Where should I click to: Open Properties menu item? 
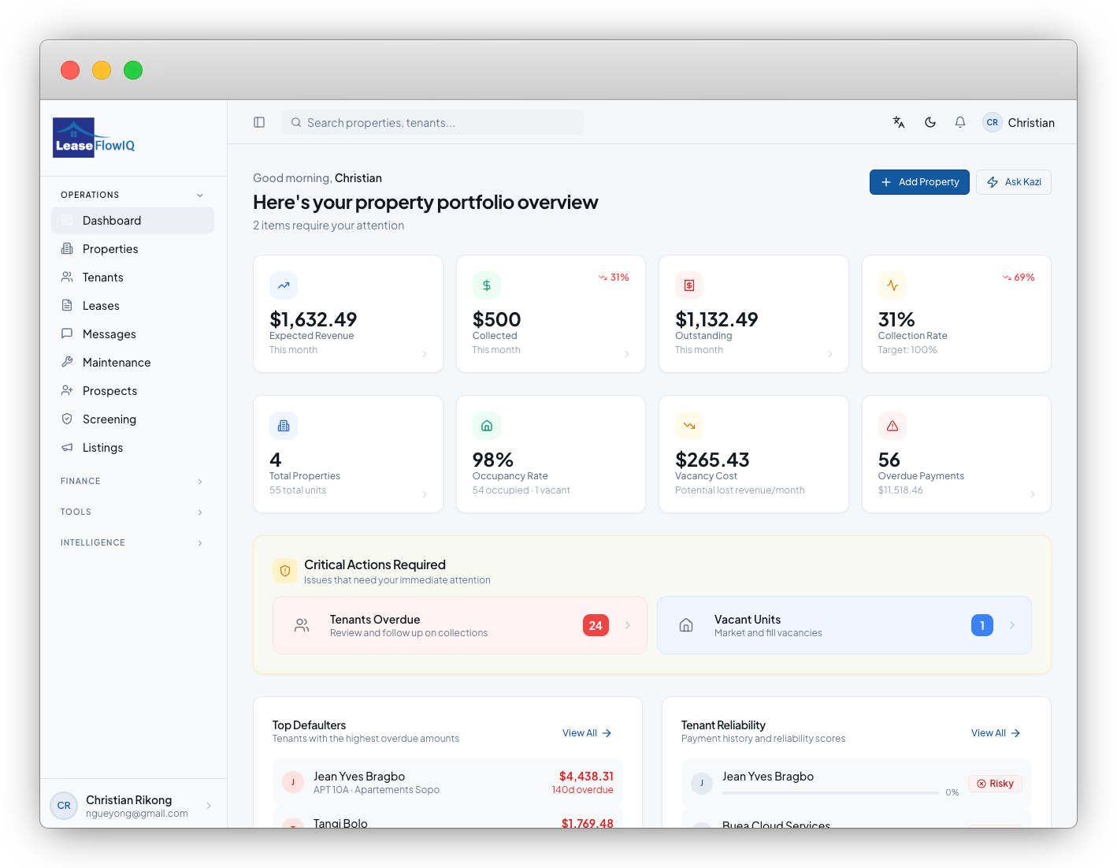coord(132,249)
